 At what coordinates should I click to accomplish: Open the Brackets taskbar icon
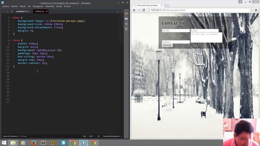click(84, 143)
